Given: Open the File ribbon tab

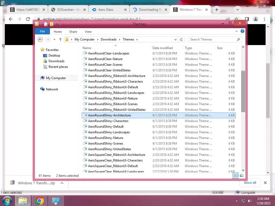Looking at the screenshot, I should (42, 31).
